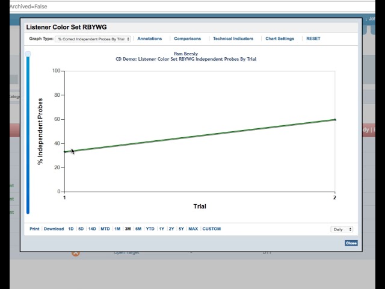Viewport: 385px width, 289px height.
Task: Click the y-axis value 100
Action: pos(56,71)
